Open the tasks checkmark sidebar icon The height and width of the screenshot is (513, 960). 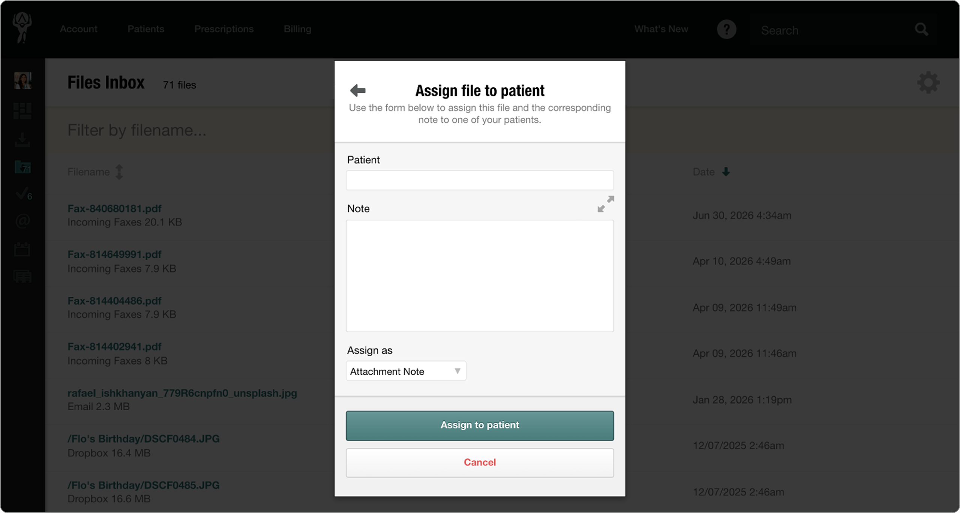(24, 194)
